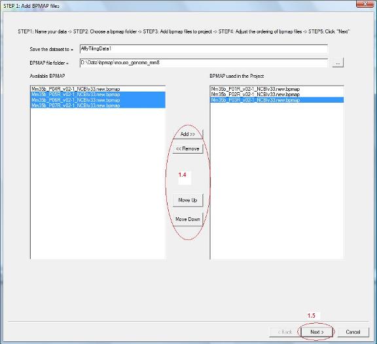Select Mm35b_P03R in project BPMAP list
377x344 pixels.
[277, 100]
